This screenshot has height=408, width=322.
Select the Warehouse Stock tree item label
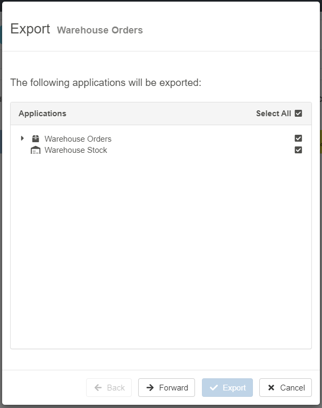tap(75, 150)
